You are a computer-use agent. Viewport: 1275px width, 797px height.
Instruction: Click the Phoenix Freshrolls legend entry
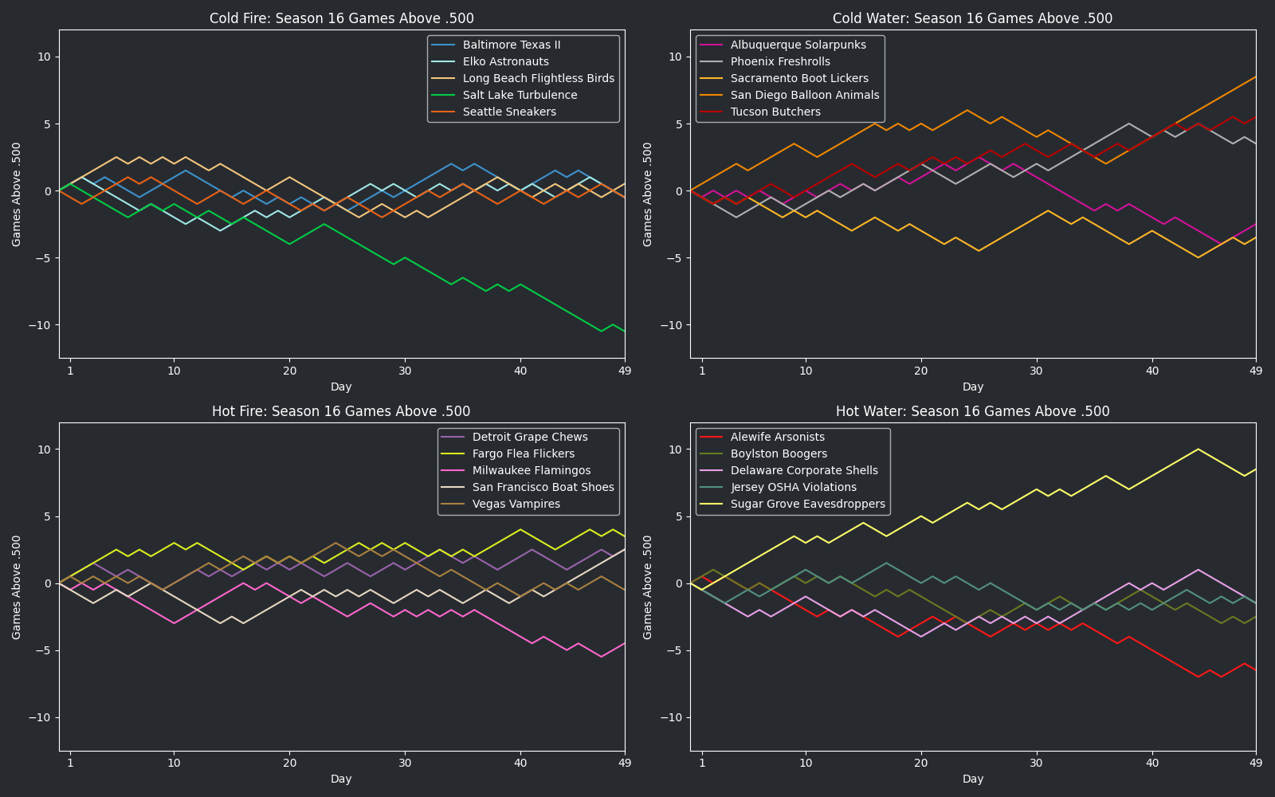click(x=780, y=61)
